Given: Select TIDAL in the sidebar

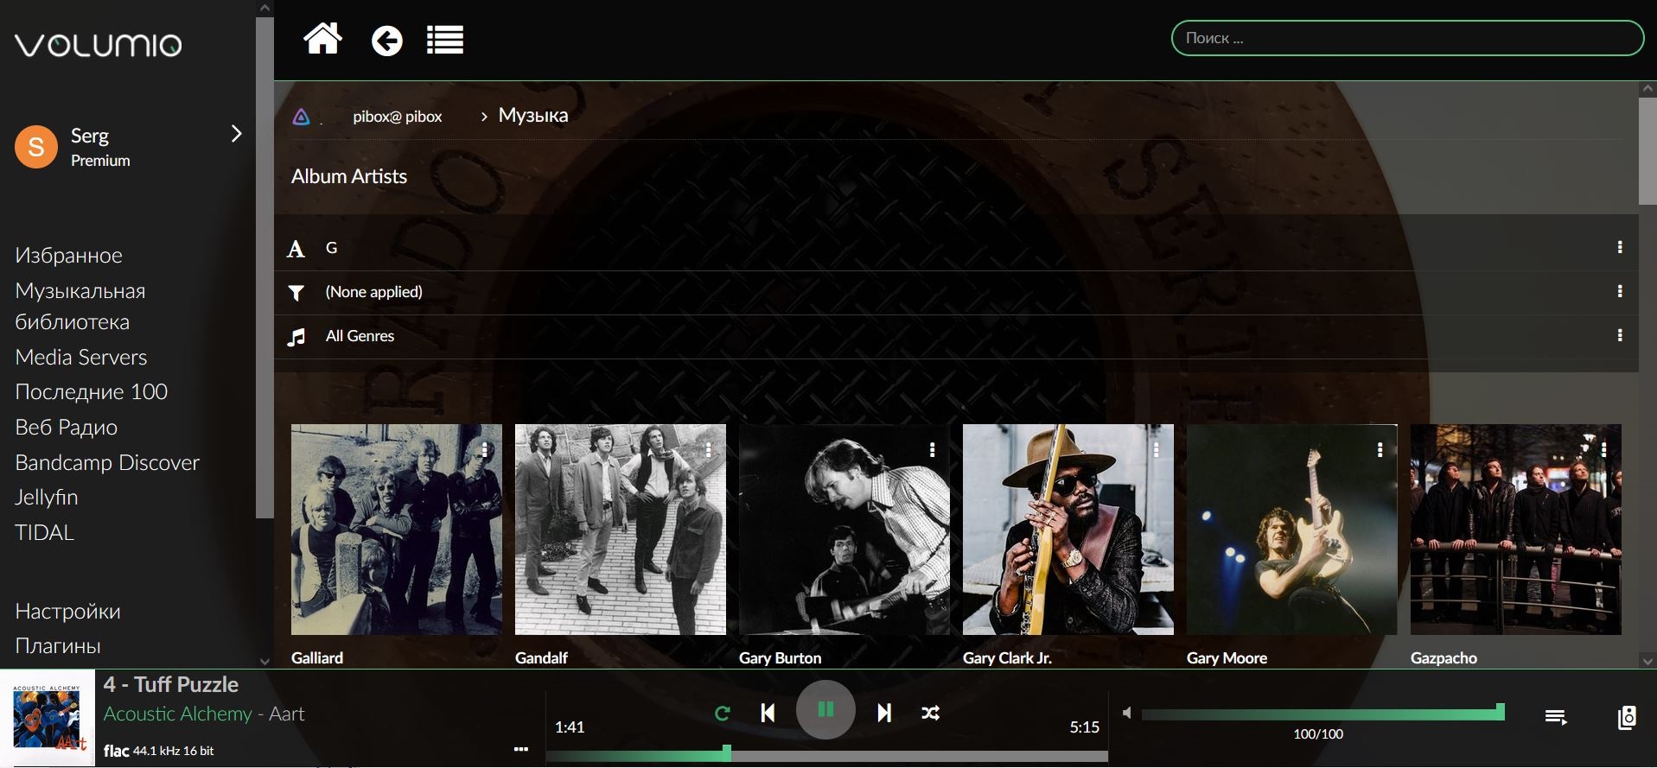Looking at the screenshot, I should 45,532.
